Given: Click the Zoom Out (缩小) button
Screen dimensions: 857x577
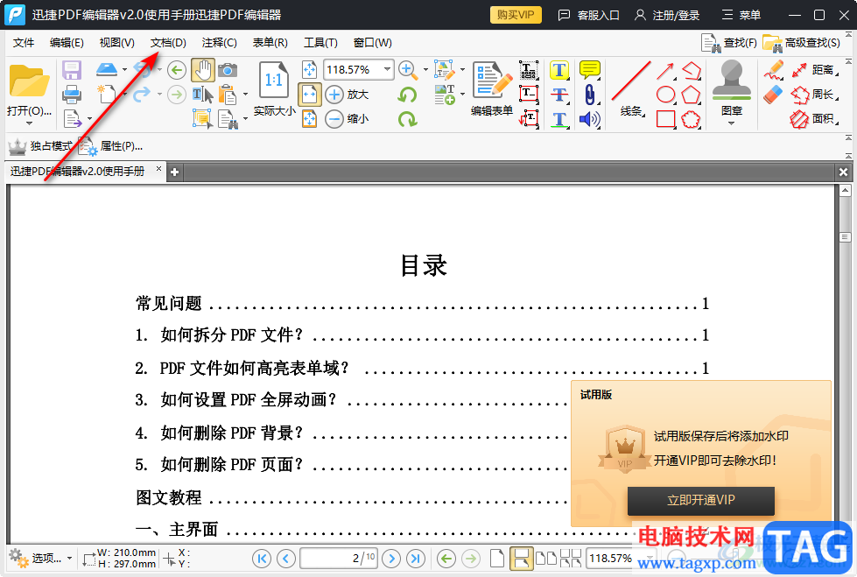Looking at the screenshot, I should point(348,119).
